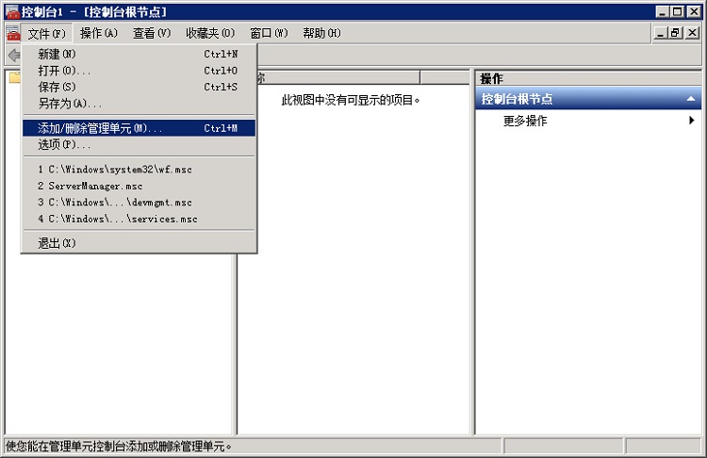Open the 收藏夹(O) menu
The height and width of the screenshot is (458, 707).
(x=210, y=33)
